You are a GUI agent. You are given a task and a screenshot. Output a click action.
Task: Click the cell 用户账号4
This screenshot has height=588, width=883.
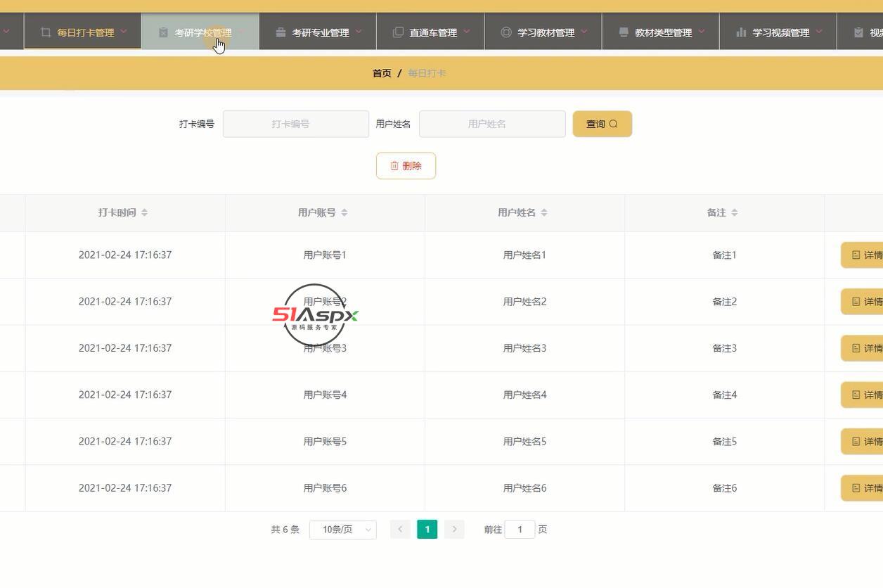[x=325, y=395]
